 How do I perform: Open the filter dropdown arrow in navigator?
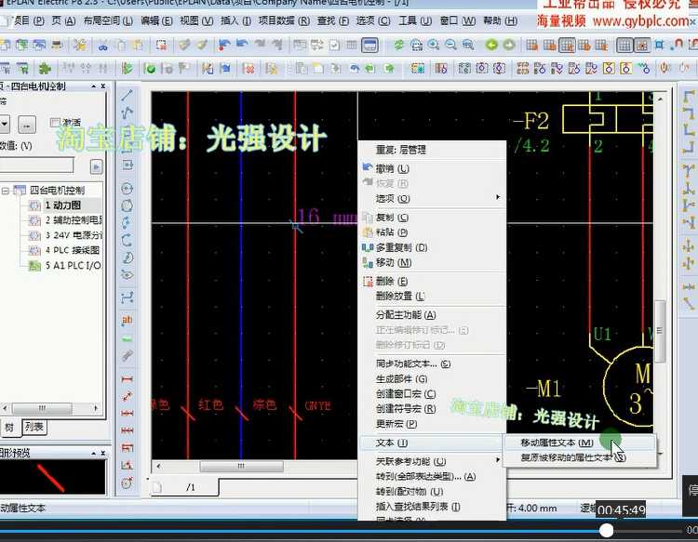(7, 123)
